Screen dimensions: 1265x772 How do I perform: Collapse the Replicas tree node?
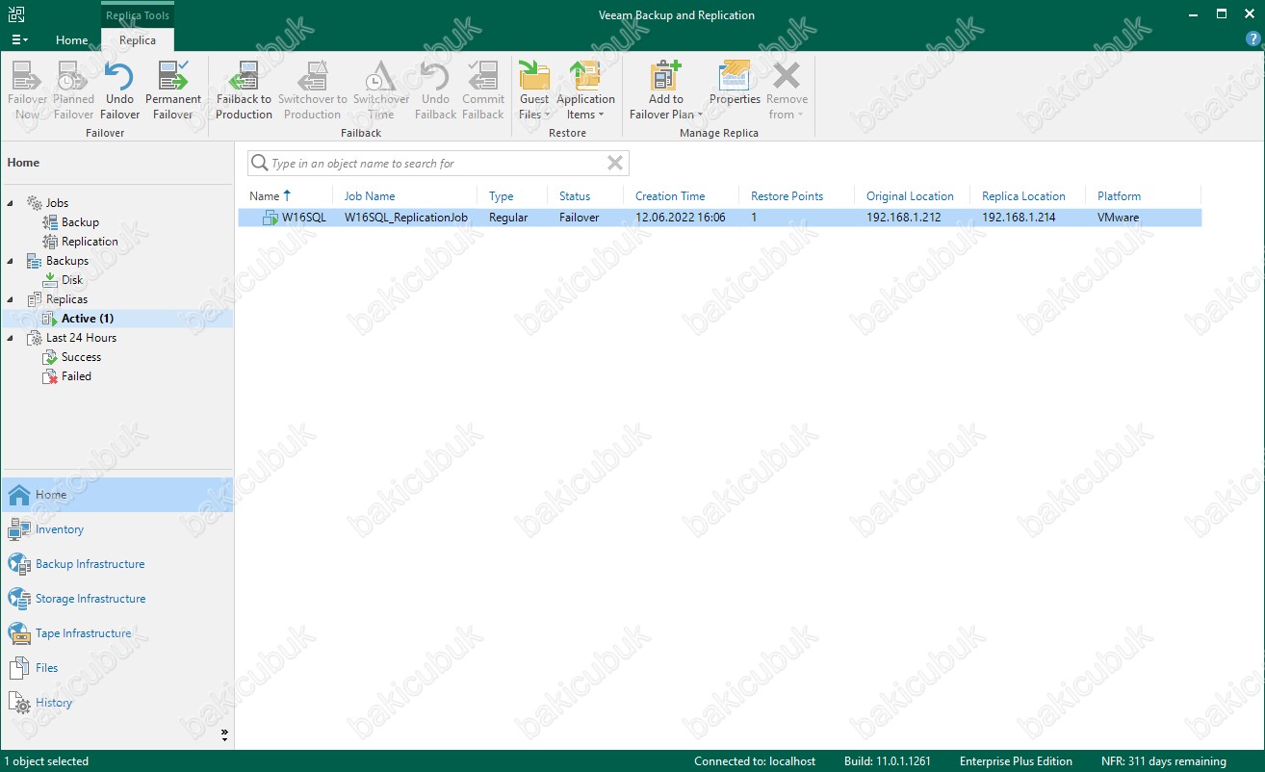coord(11,299)
